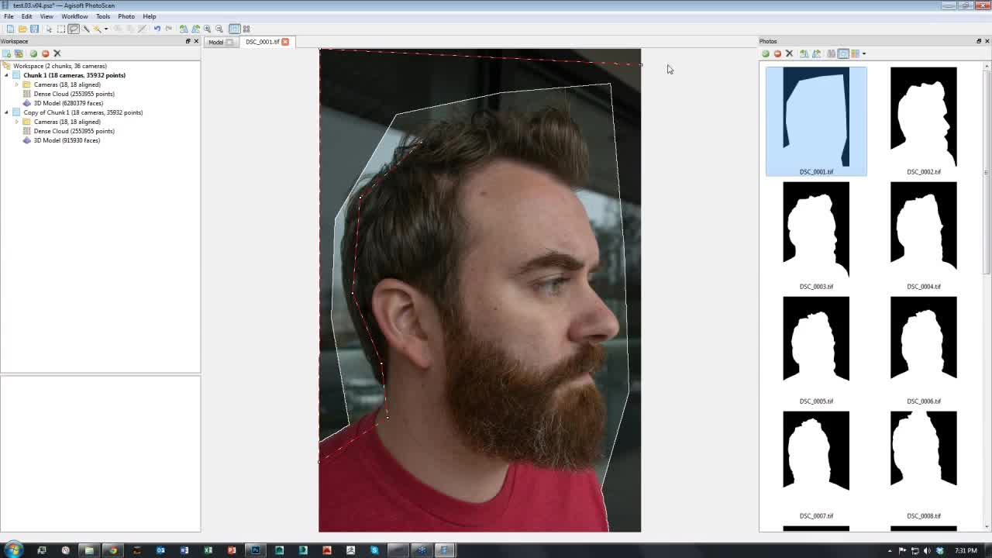The width and height of the screenshot is (992, 558).
Task: Rotate photo left in main toolbar
Action: pos(184,29)
